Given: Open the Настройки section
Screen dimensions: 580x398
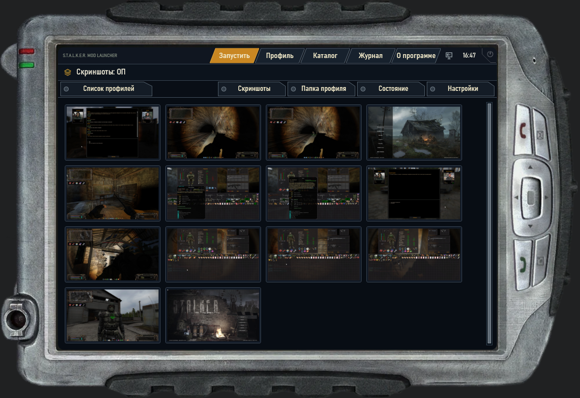Looking at the screenshot, I should point(461,89).
